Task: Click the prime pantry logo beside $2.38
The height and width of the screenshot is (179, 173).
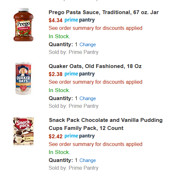Action: point(79,74)
